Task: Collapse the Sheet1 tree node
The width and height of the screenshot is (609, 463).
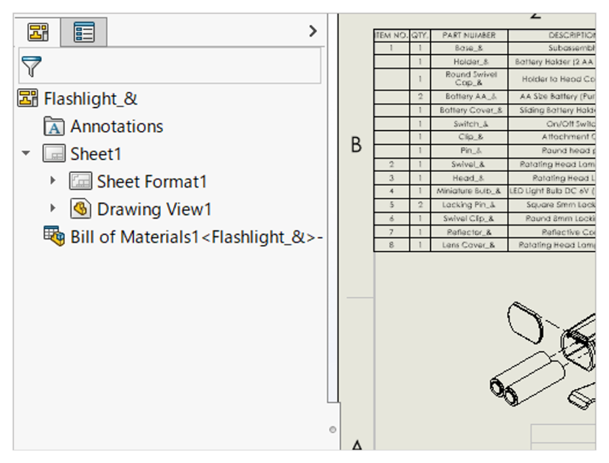Action: [x=26, y=154]
